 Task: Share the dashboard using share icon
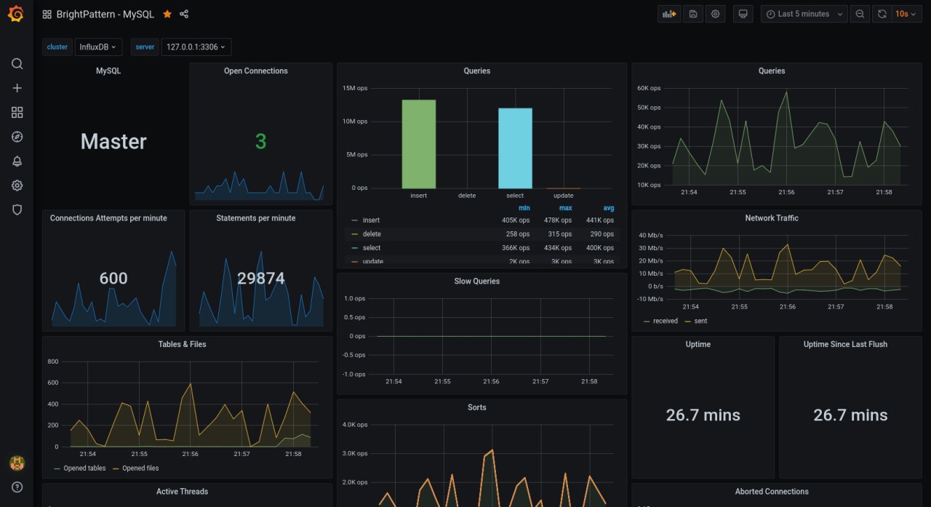click(x=184, y=14)
